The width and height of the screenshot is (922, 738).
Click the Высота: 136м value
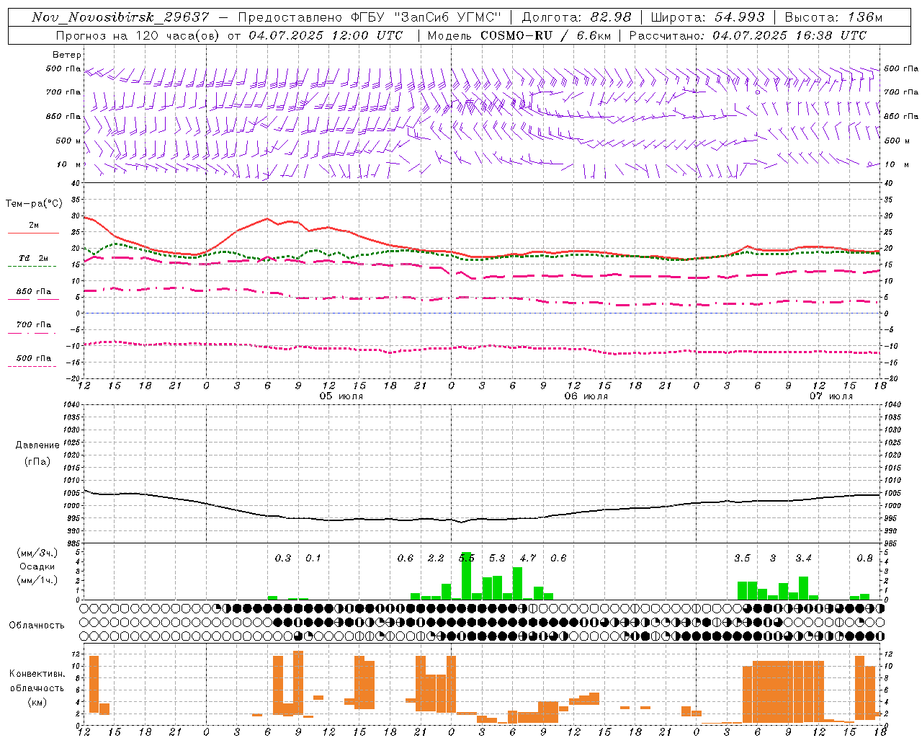tap(833, 17)
